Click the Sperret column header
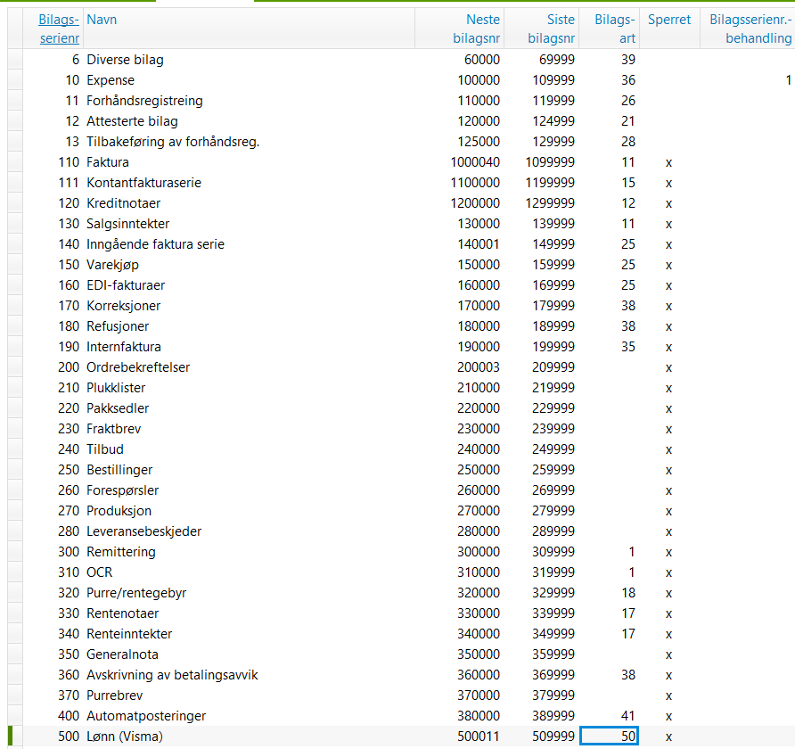The image size is (795, 749). coord(668,20)
